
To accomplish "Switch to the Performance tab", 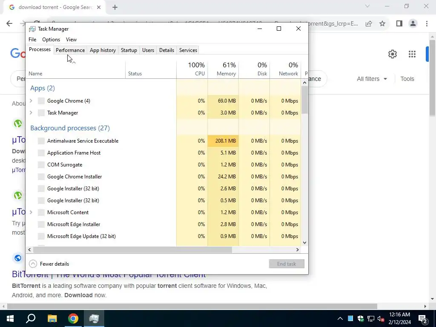I will (70, 50).
